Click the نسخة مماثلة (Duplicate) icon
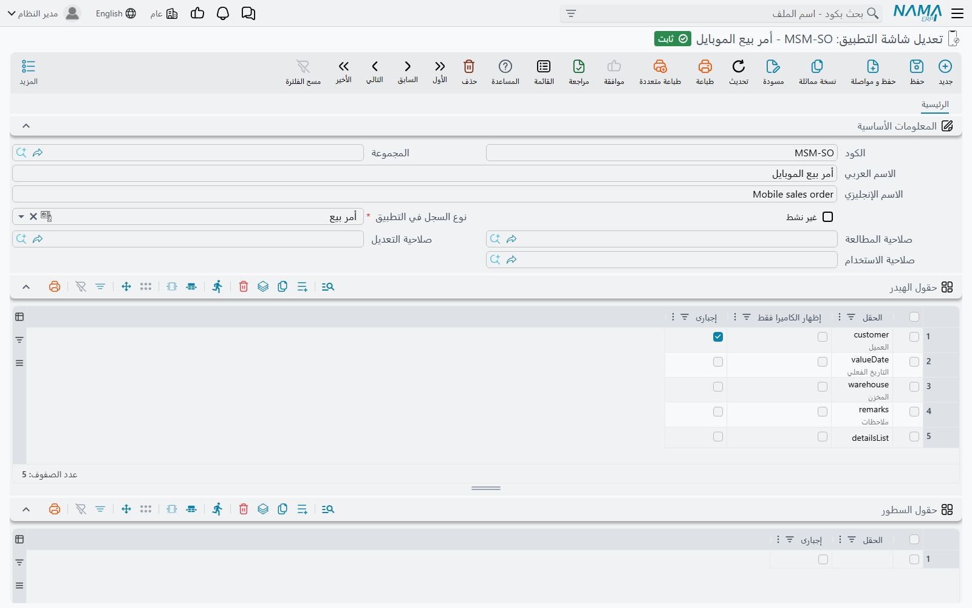 point(817,66)
